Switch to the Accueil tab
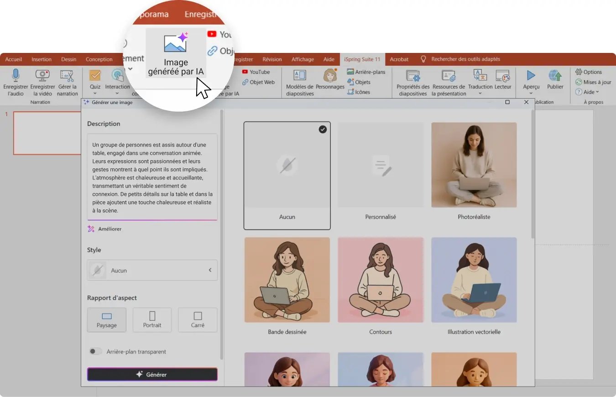Screen dimensions: 616x397 coord(14,59)
